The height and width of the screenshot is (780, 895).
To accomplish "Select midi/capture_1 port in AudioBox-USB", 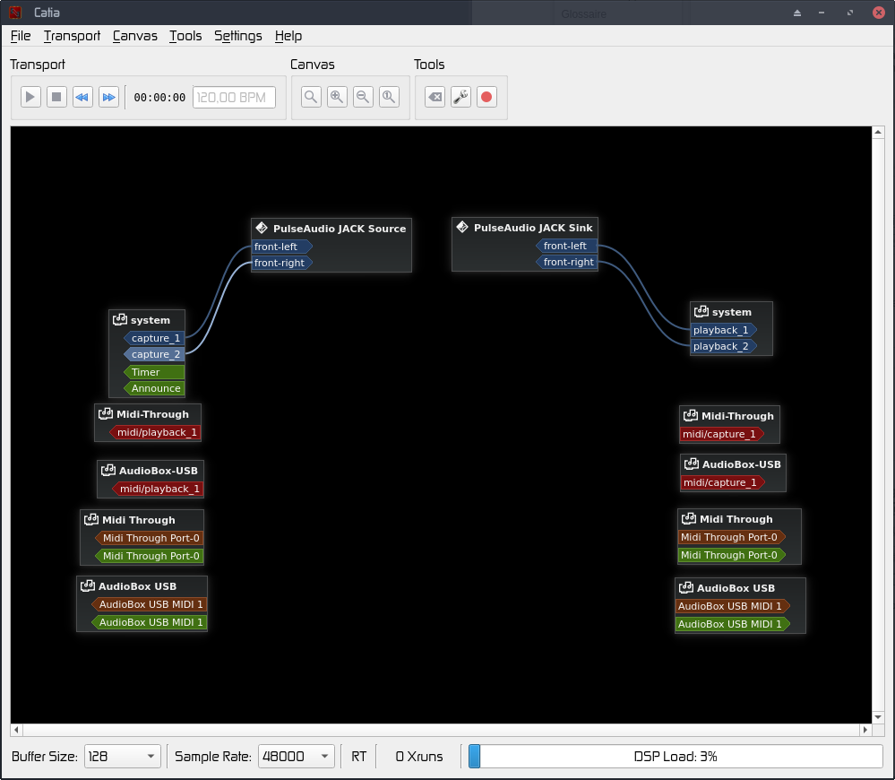I will pos(723,482).
